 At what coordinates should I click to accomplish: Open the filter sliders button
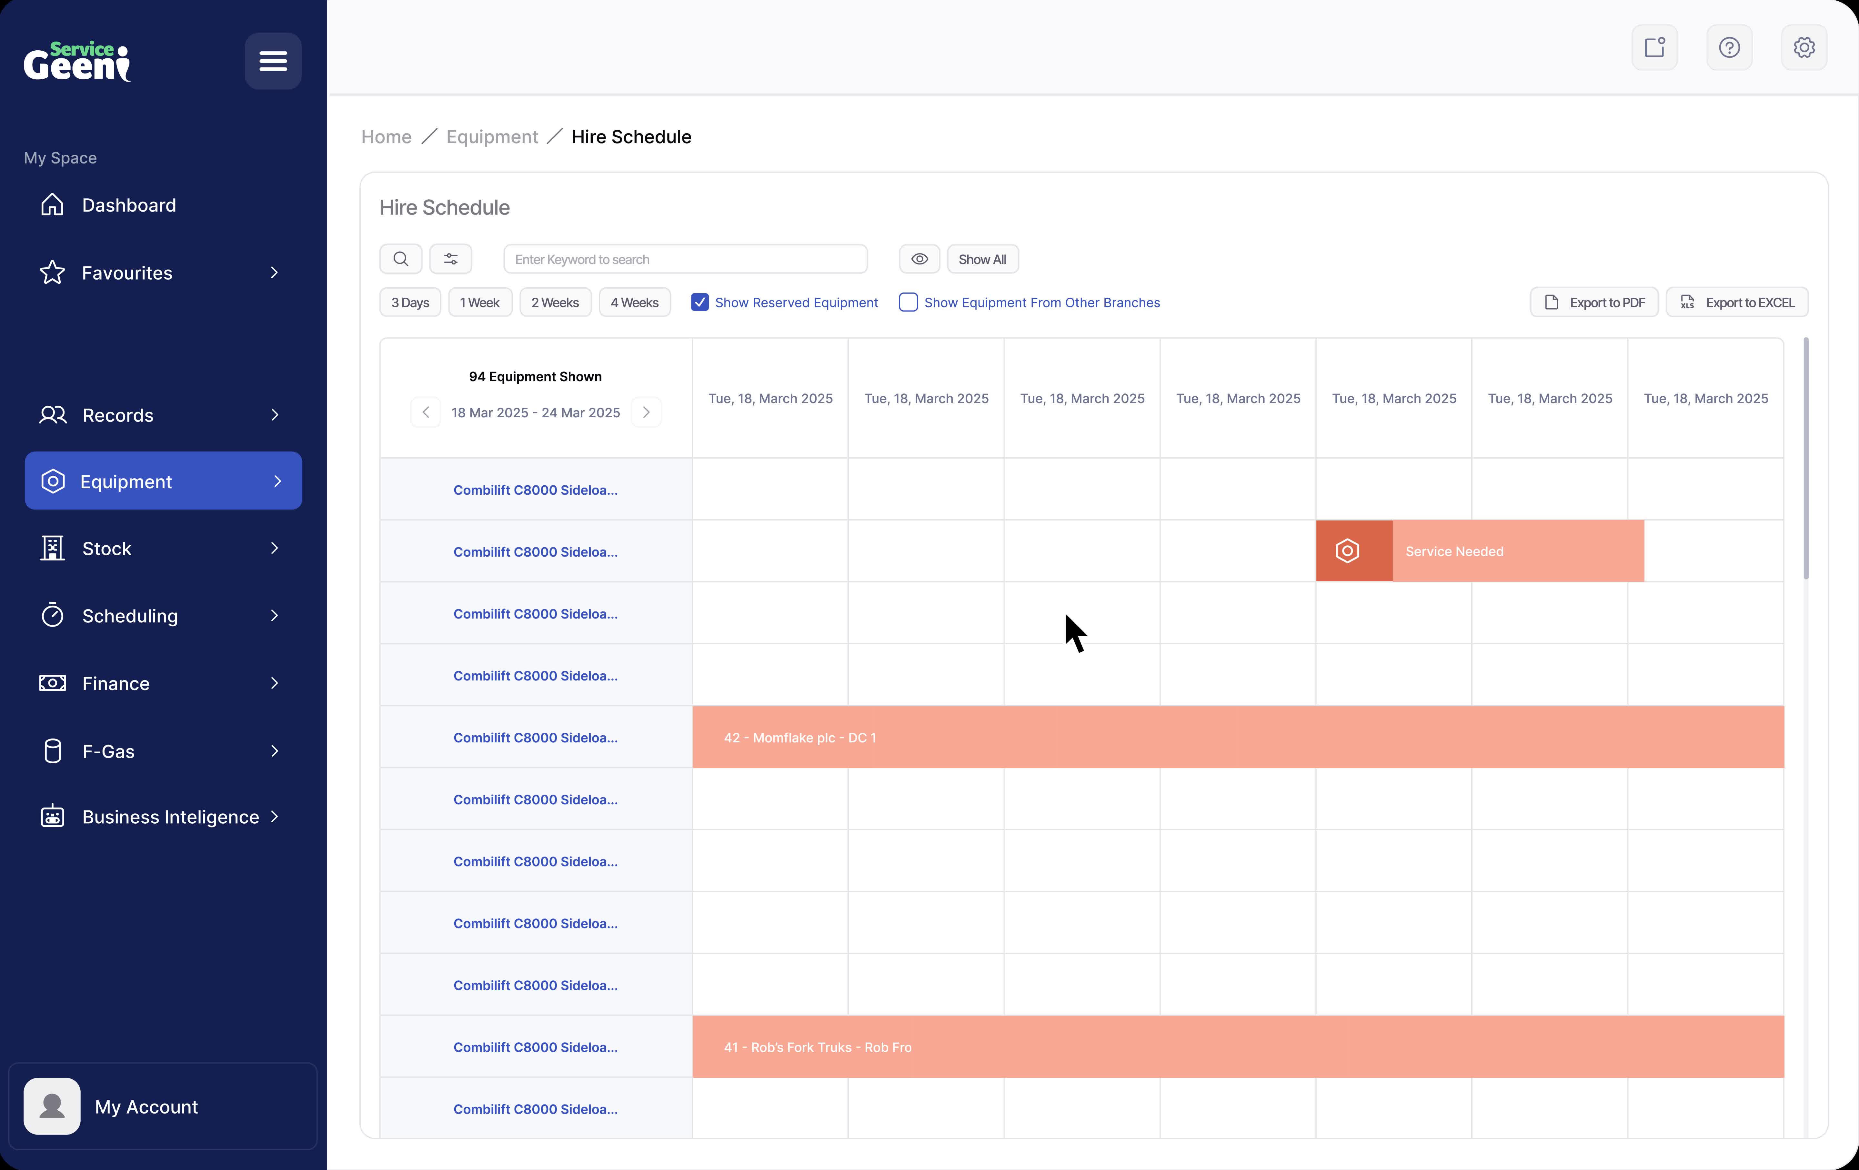451,259
